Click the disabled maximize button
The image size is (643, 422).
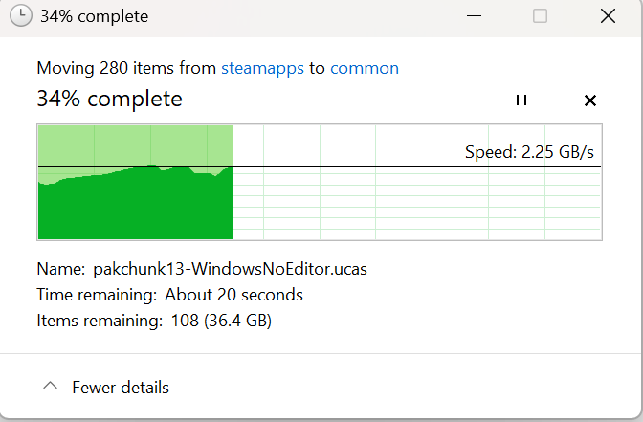tap(540, 16)
